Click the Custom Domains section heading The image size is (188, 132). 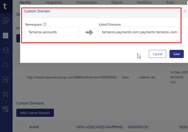click(30, 103)
